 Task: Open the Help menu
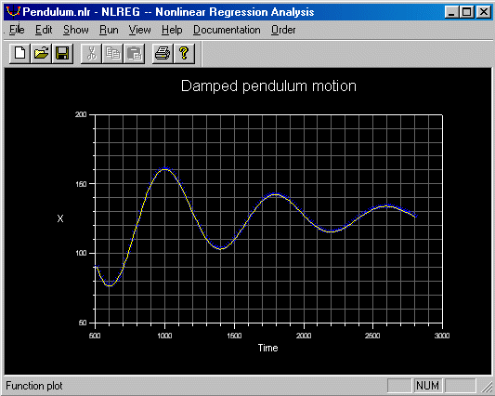tap(172, 30)
